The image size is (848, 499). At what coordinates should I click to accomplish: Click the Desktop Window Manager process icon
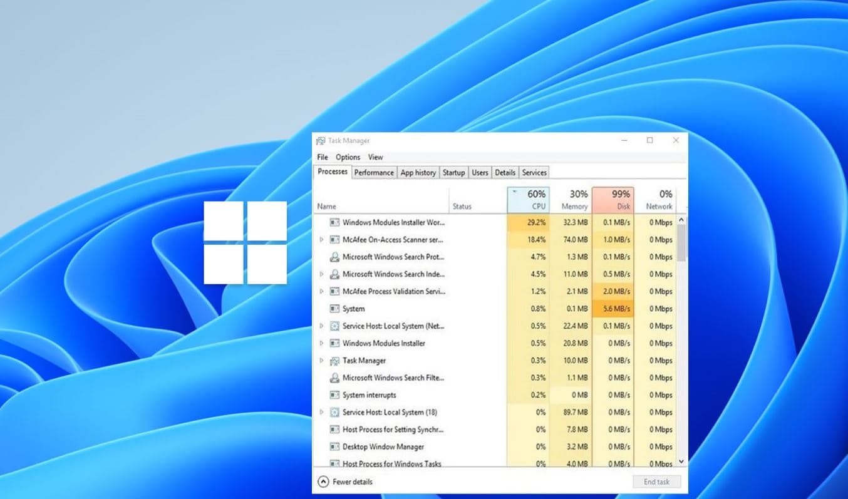334,447
